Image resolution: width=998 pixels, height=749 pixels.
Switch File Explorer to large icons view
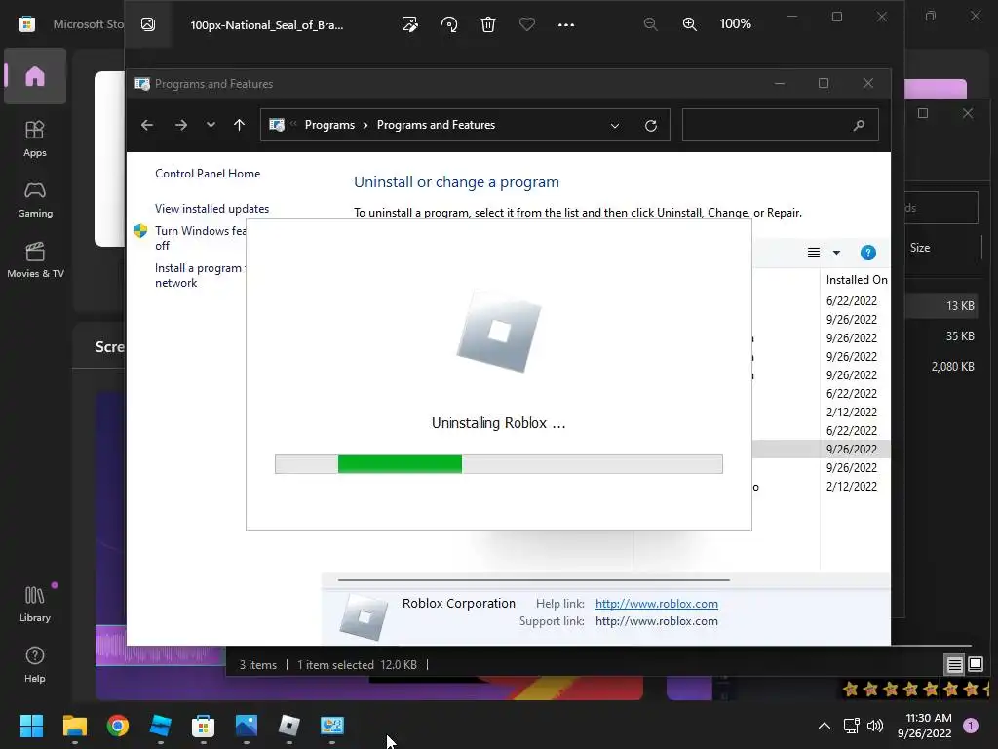click(x=976, y=665)
